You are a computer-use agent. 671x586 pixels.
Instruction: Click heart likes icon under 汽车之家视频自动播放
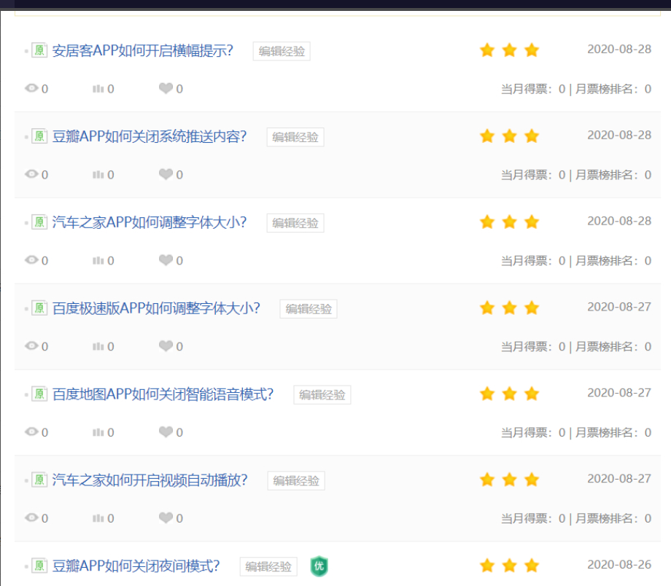pyautogui.click(x=166, y=518)
